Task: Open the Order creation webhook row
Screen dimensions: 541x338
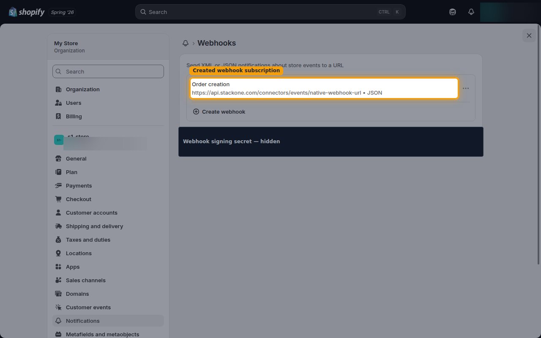Action: (x=324, y=88)
